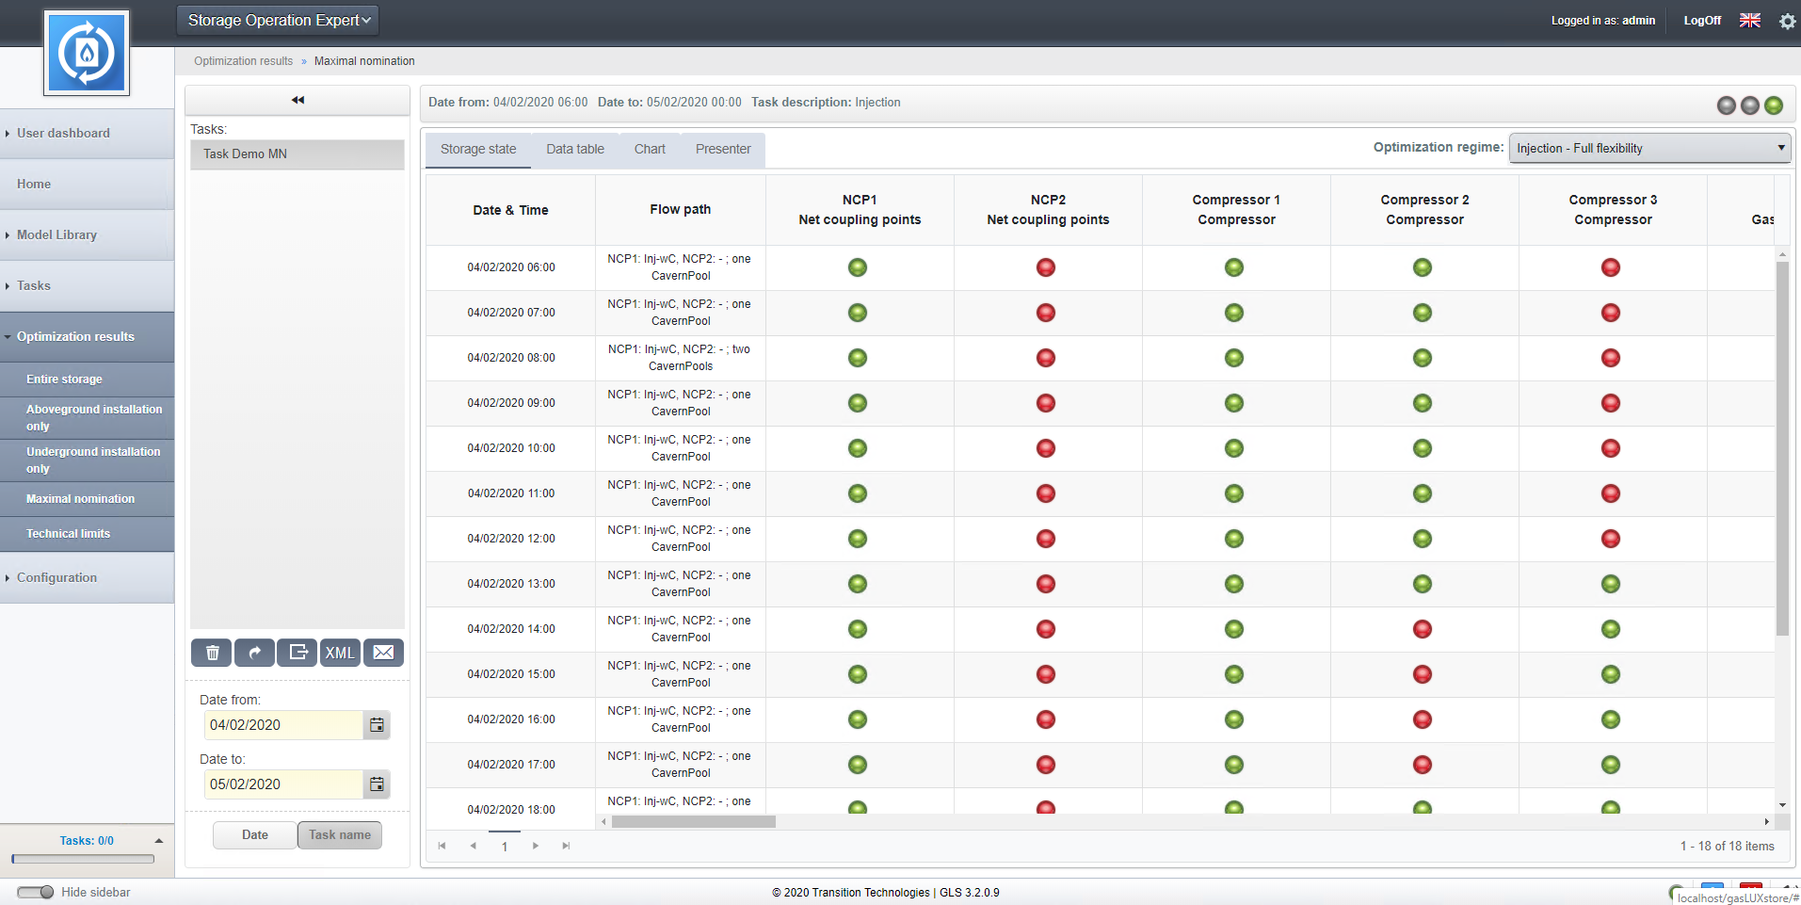Viewport: 1801px width, 905px height.
Task: Click the table's horizontal scrollbar thumb
Action: point(693,821)
